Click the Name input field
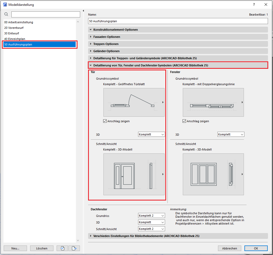 click(x=178, y=21)
